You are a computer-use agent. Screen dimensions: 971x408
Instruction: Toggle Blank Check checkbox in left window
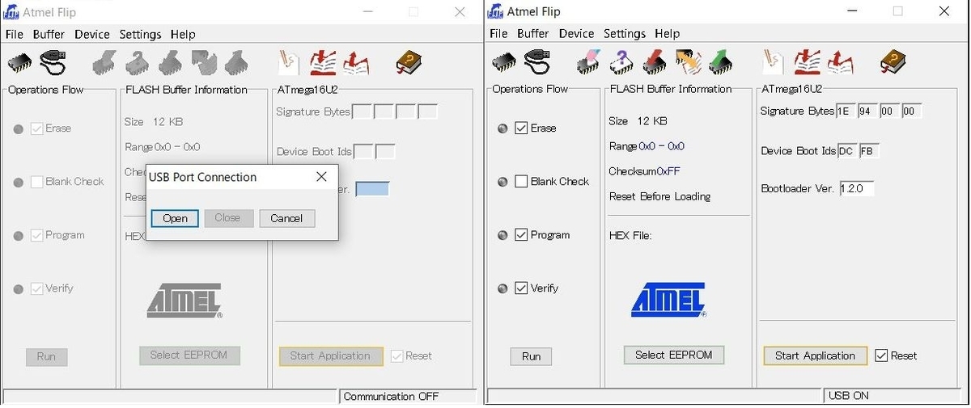36,182
